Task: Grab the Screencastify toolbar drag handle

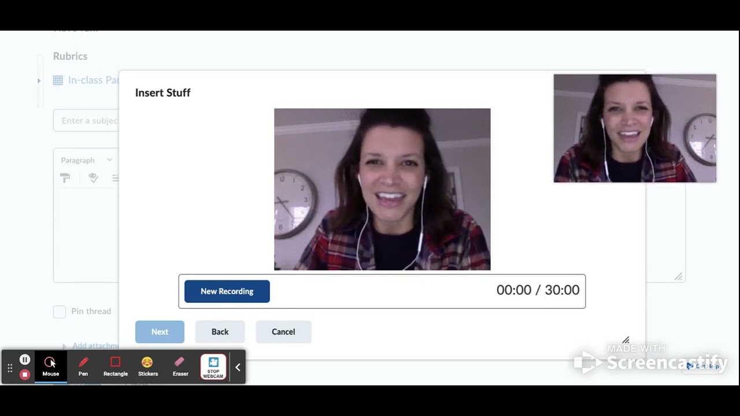Action: [10, 367]
